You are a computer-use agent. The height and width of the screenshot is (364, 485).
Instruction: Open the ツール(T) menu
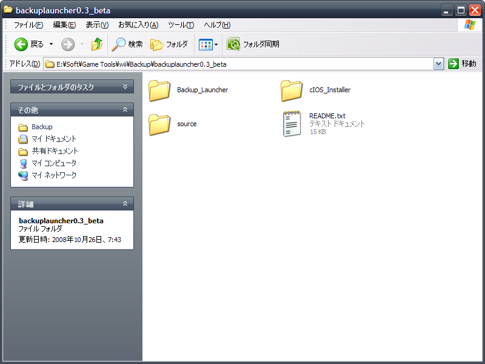(181, 25)
